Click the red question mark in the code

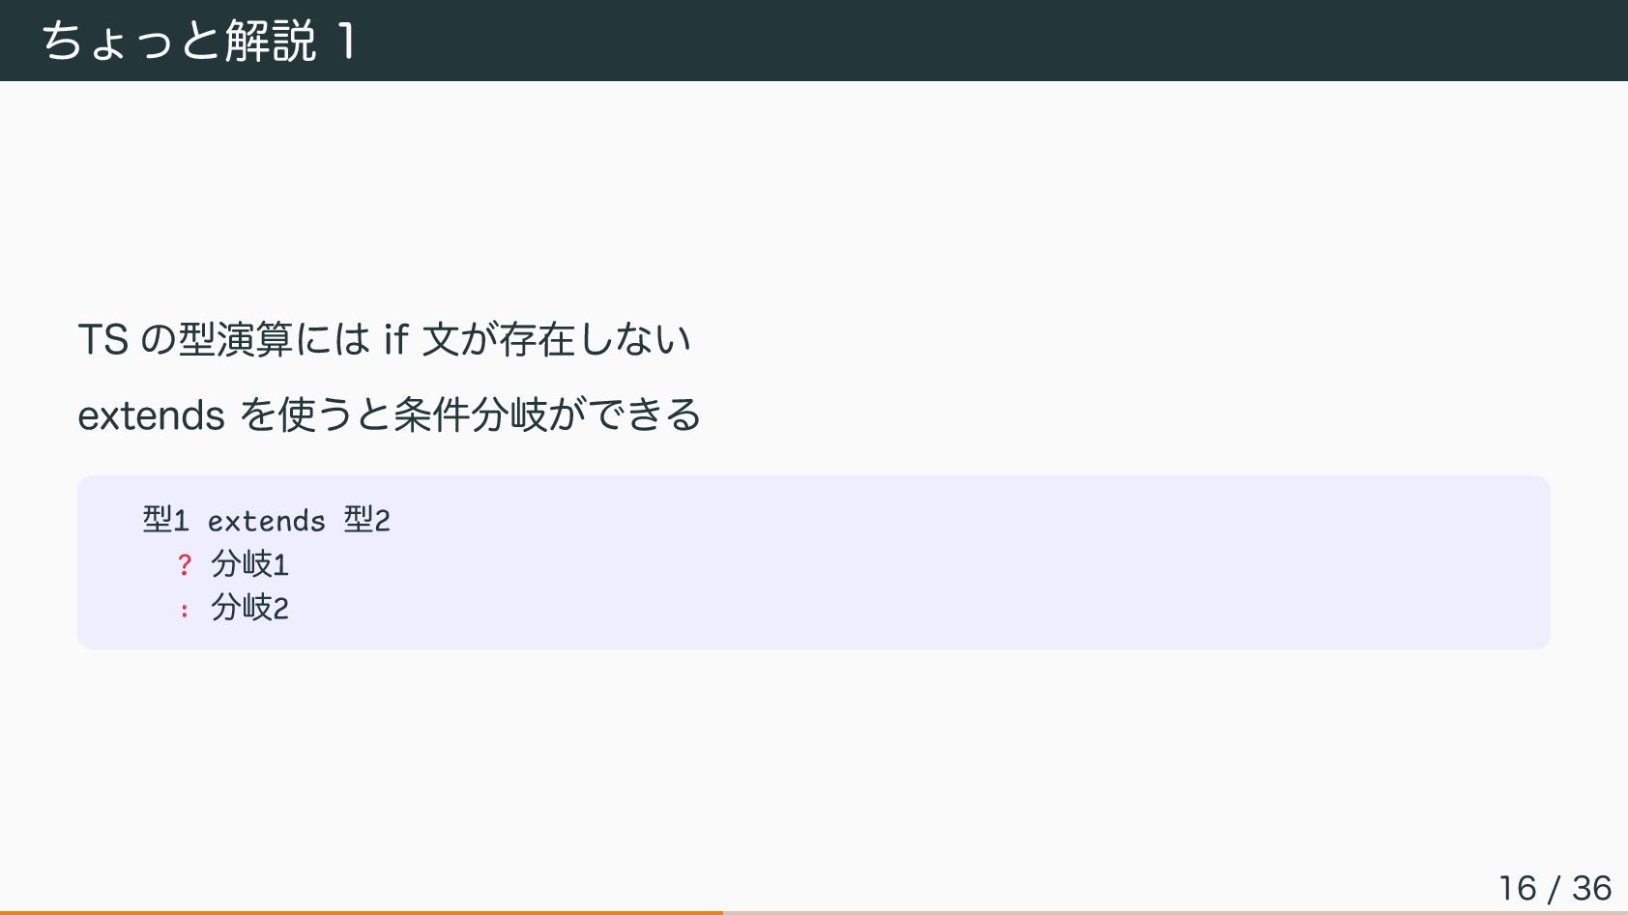point(185,564)
